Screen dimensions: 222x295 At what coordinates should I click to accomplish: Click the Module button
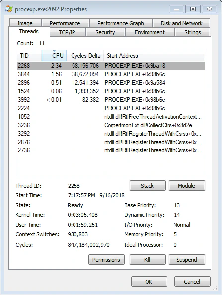[187, 186]
